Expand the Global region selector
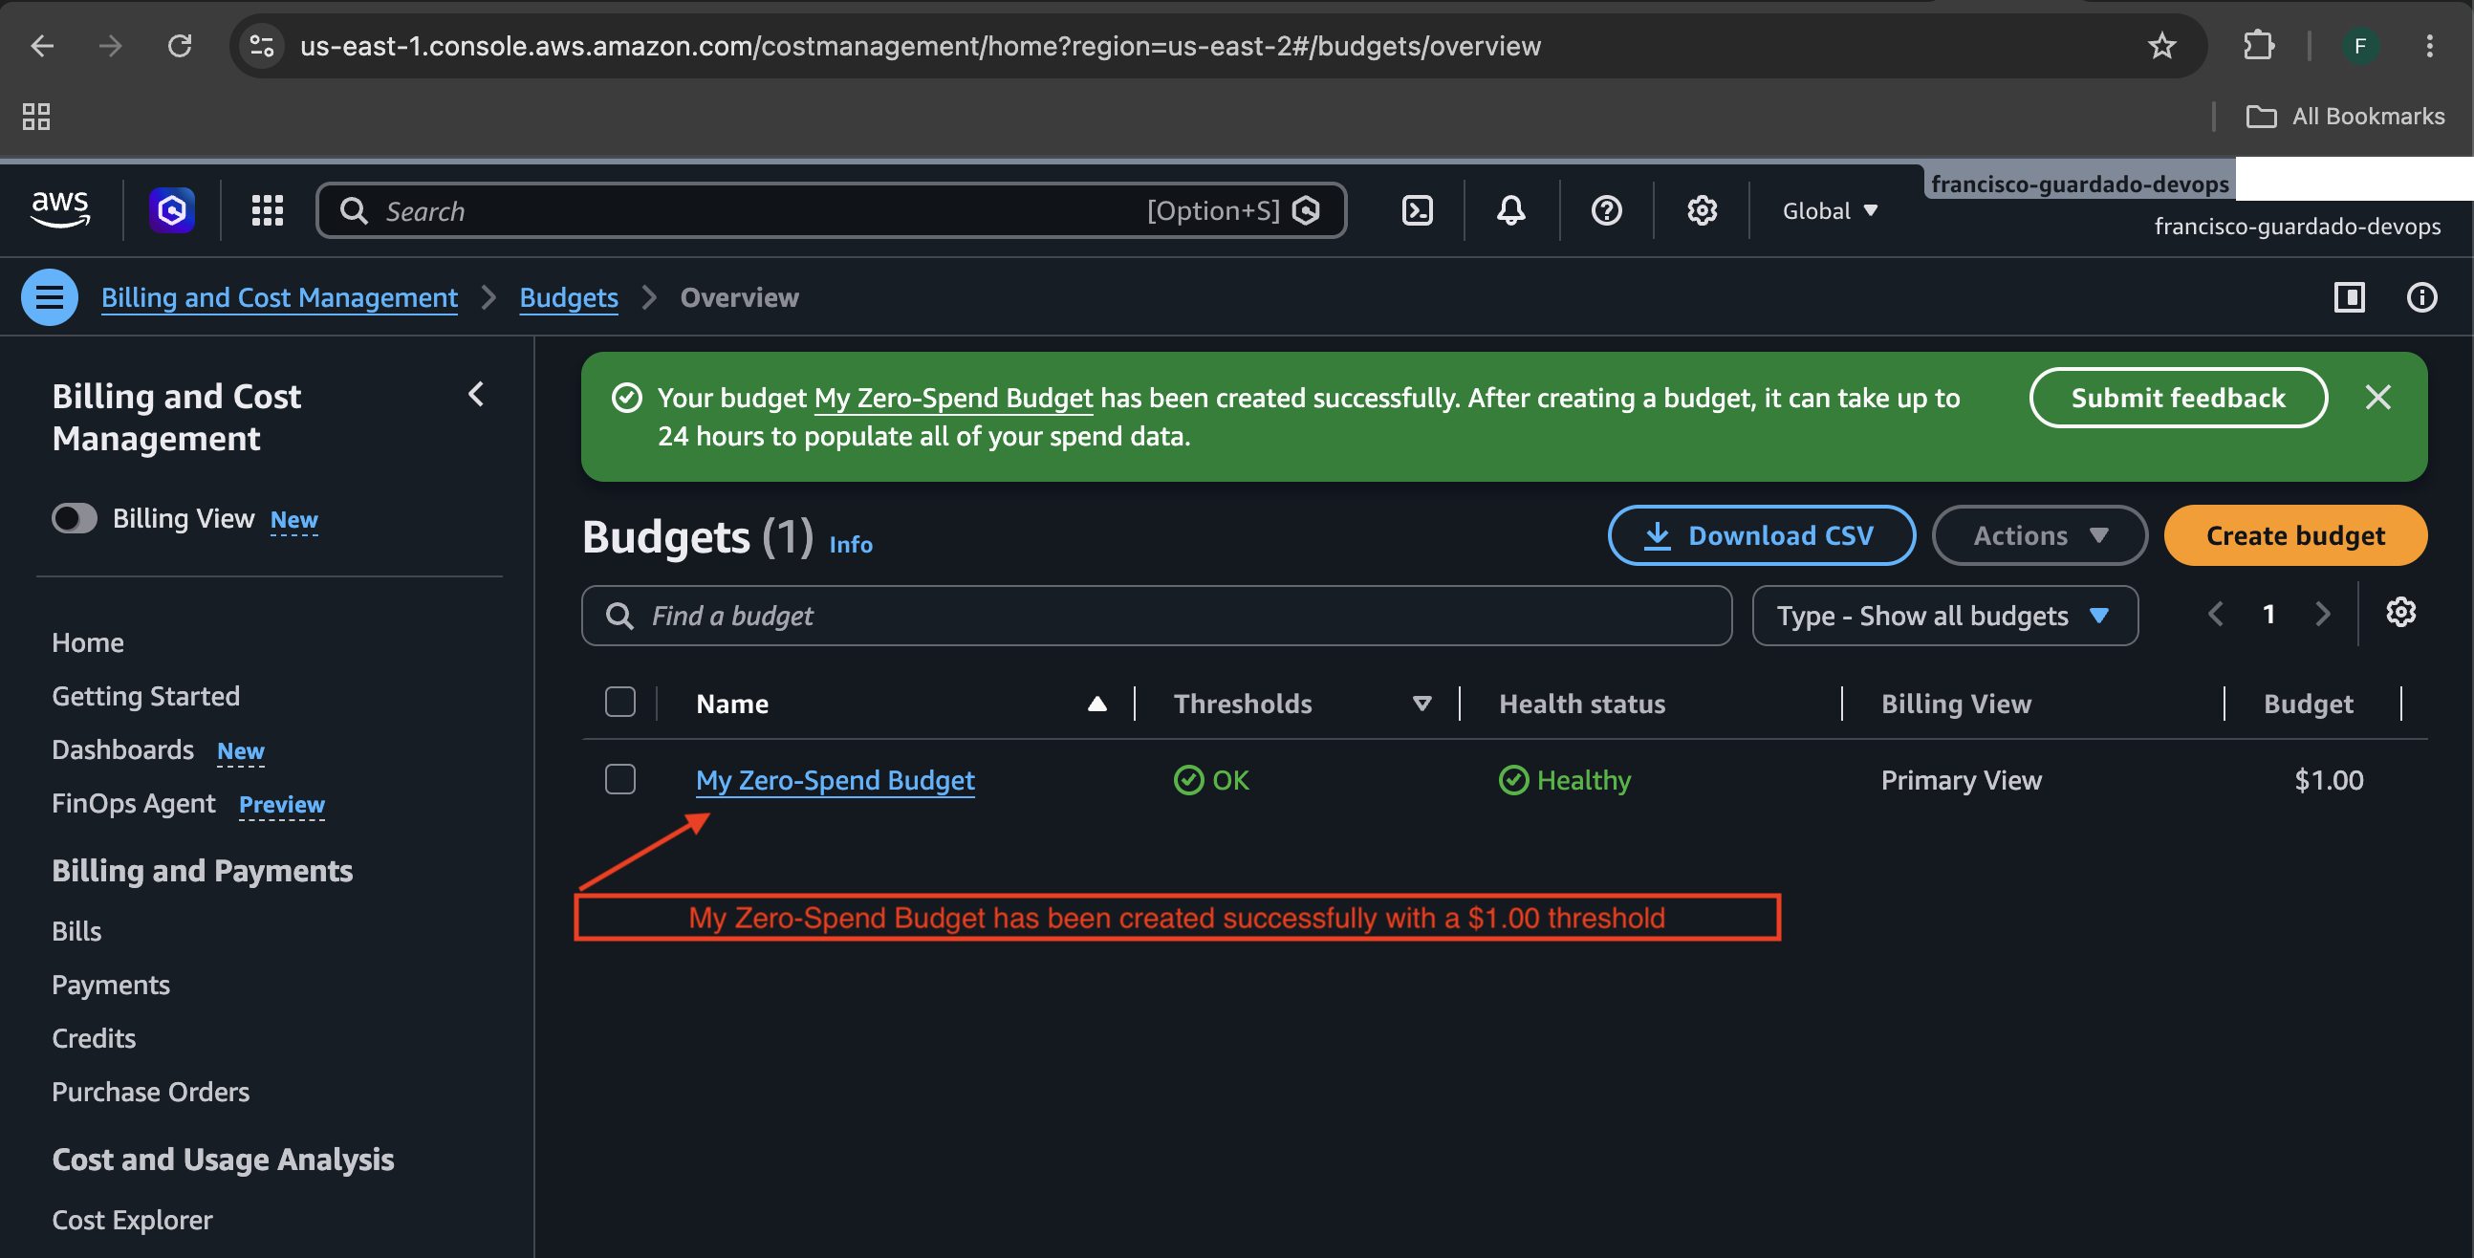 point(1830,210)
